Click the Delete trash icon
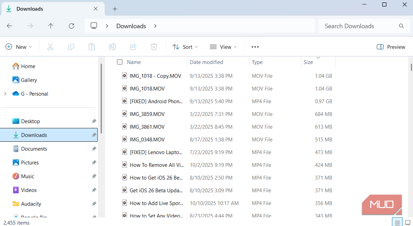Image resolution: width=413 pixels, height=226 pixels. [x=154, y=47]
